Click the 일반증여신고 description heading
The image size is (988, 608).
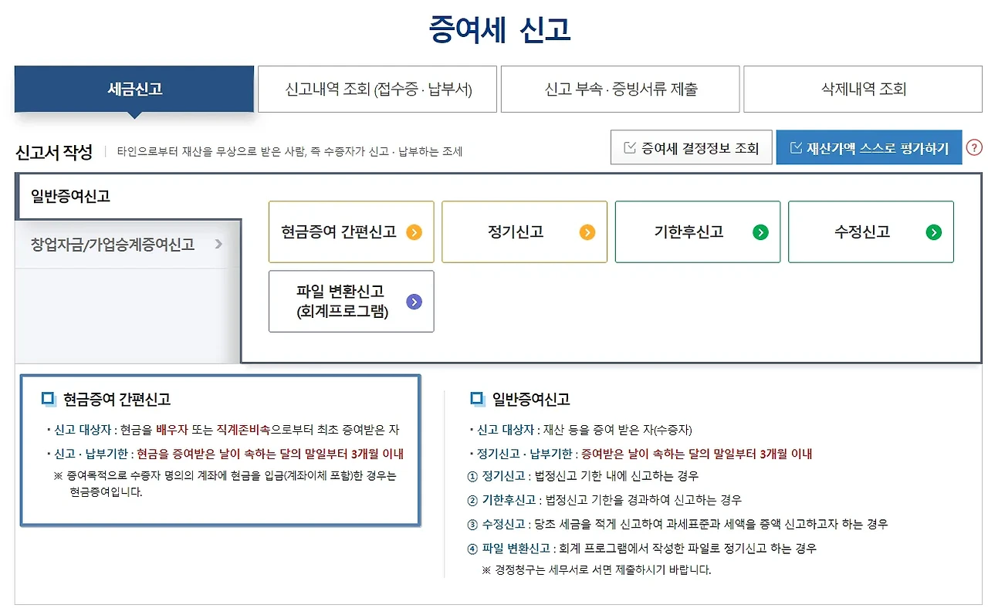tap(531, 399)
